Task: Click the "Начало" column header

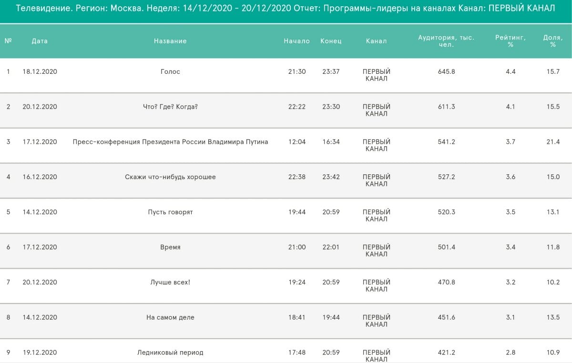Action: (x=297, y=41)
